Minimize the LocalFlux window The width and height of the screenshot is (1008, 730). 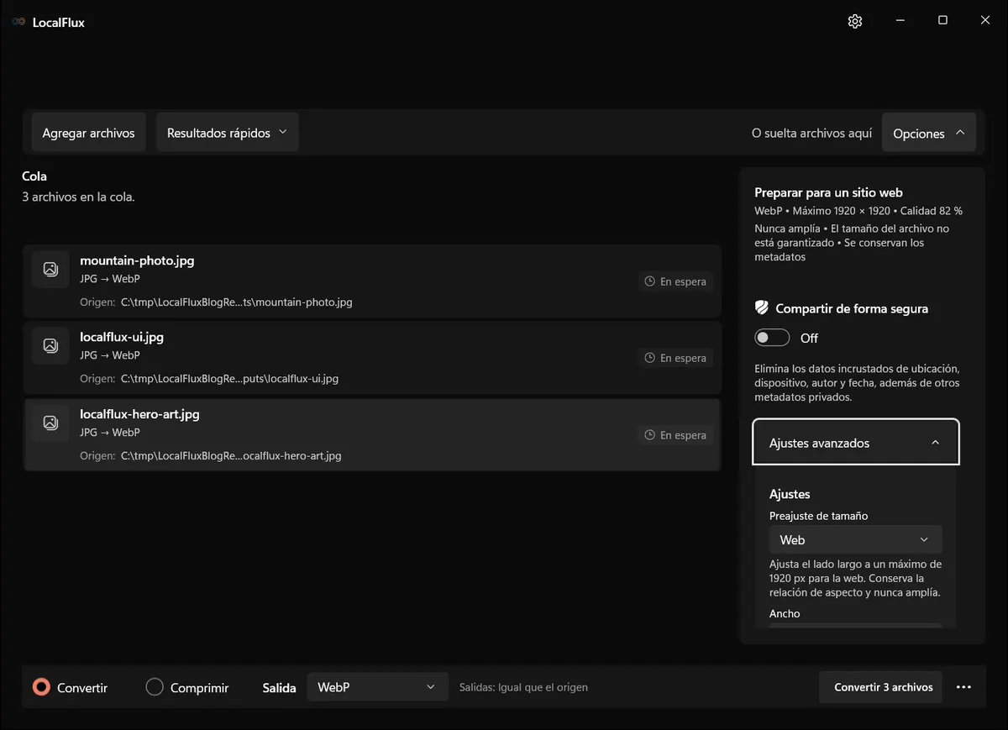coord(900,21)
